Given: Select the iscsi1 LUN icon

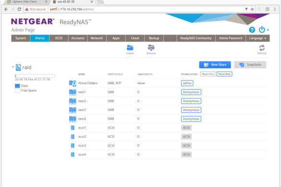Looking at the screenshot, I should pos(73,128).
